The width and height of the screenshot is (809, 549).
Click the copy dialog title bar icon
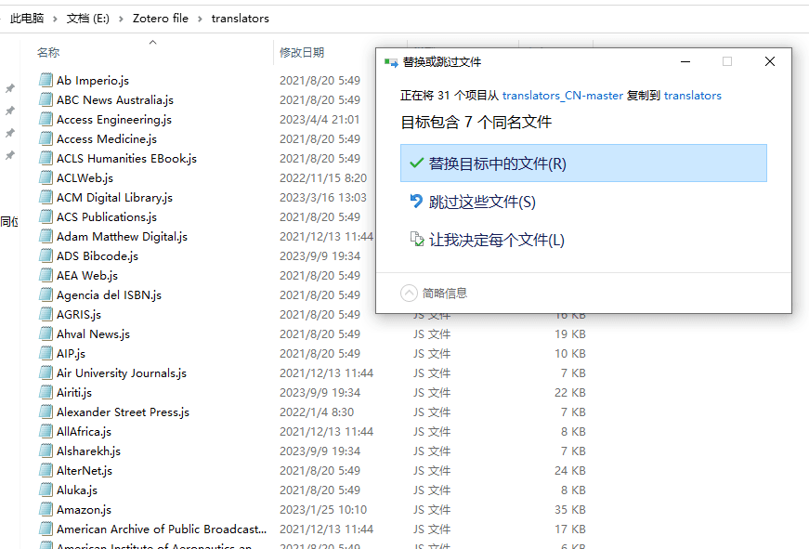click(x=391, y=62)
